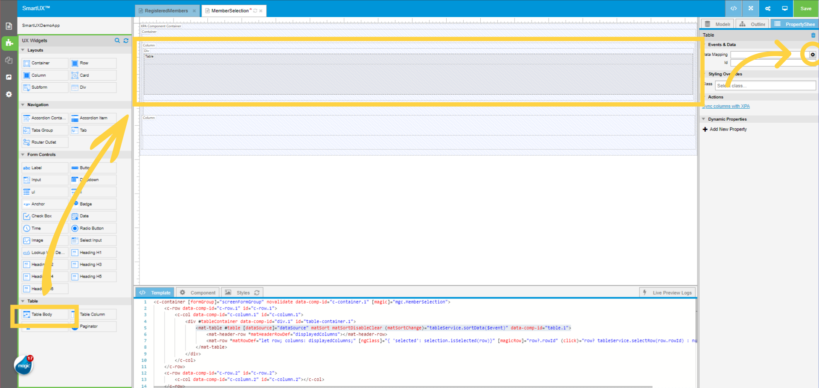Collapse the Layouts widget section
The height and width of the screenshot is (388, 819).
(23, 50)
